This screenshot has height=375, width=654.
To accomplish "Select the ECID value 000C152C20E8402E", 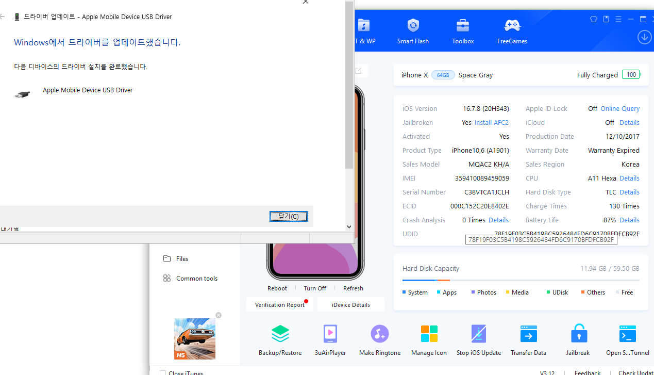I will (480, 206).
